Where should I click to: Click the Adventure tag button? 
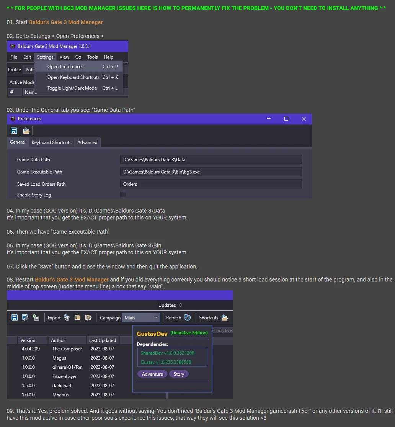[x=152, y=374]
